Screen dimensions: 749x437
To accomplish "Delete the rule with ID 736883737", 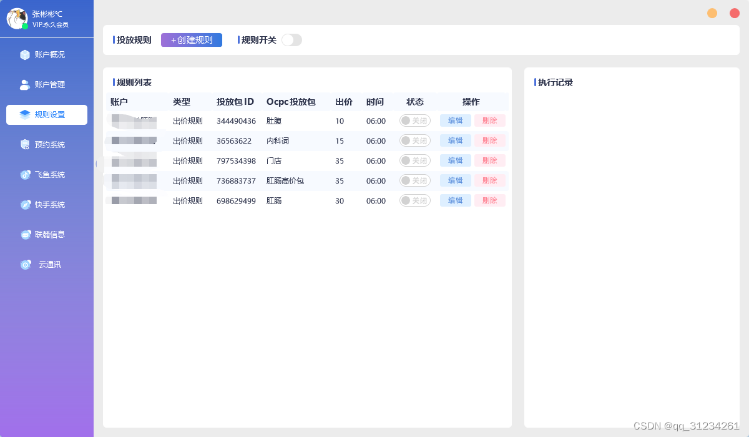I will [x=490, y=180].
